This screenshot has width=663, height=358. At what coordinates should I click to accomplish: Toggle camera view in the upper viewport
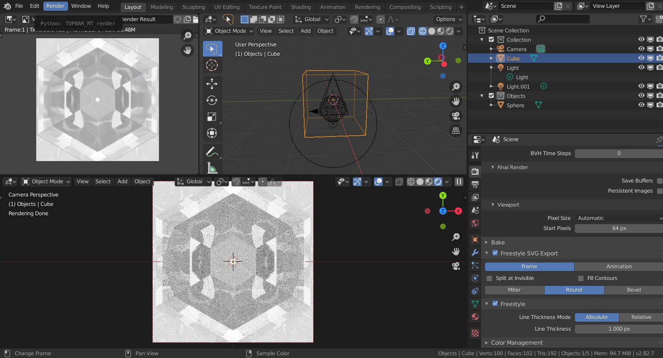[456, 116]
